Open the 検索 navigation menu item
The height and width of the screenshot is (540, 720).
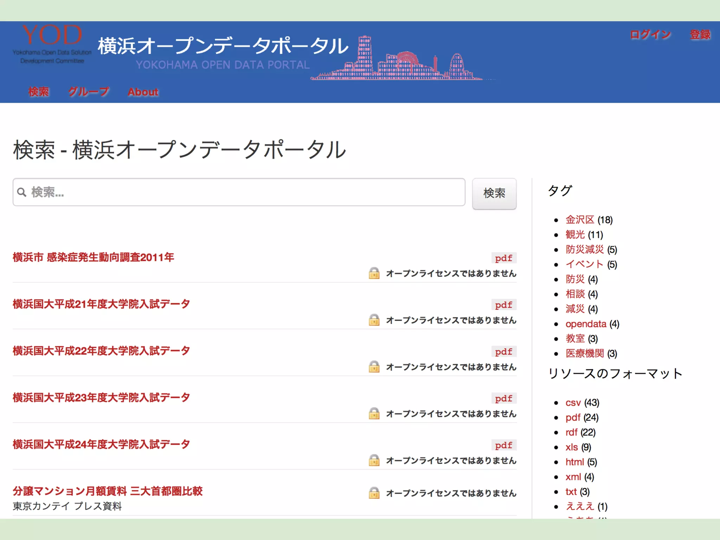tap(39, 92)
